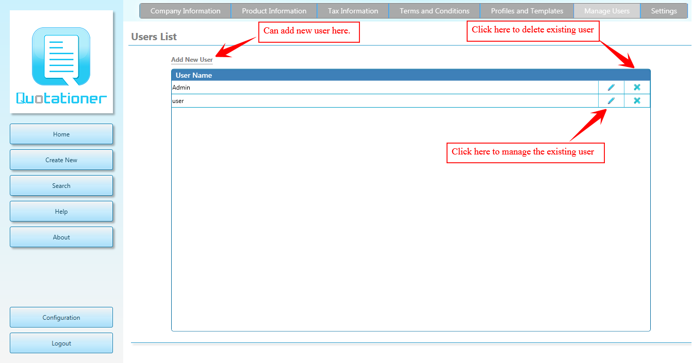The width and height of the screenshot is (692, 363).
Task: Open the Help section
Action: tap(61, 211)
